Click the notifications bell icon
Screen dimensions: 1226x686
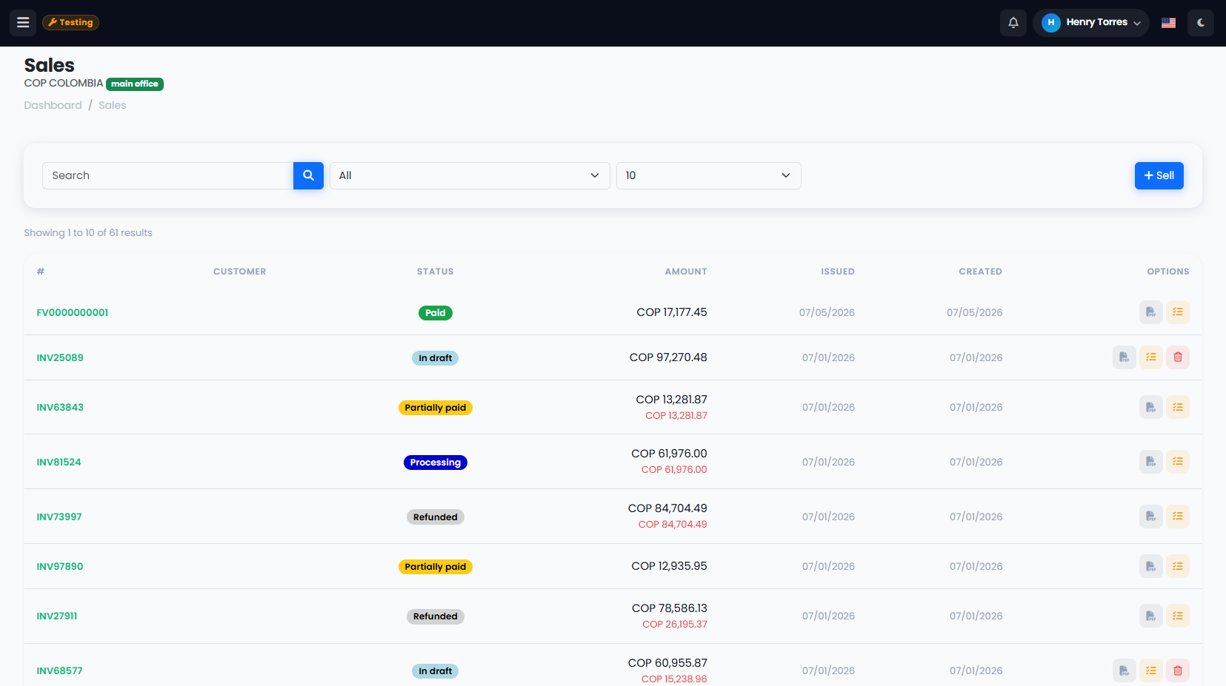[x=1013, y=22]
